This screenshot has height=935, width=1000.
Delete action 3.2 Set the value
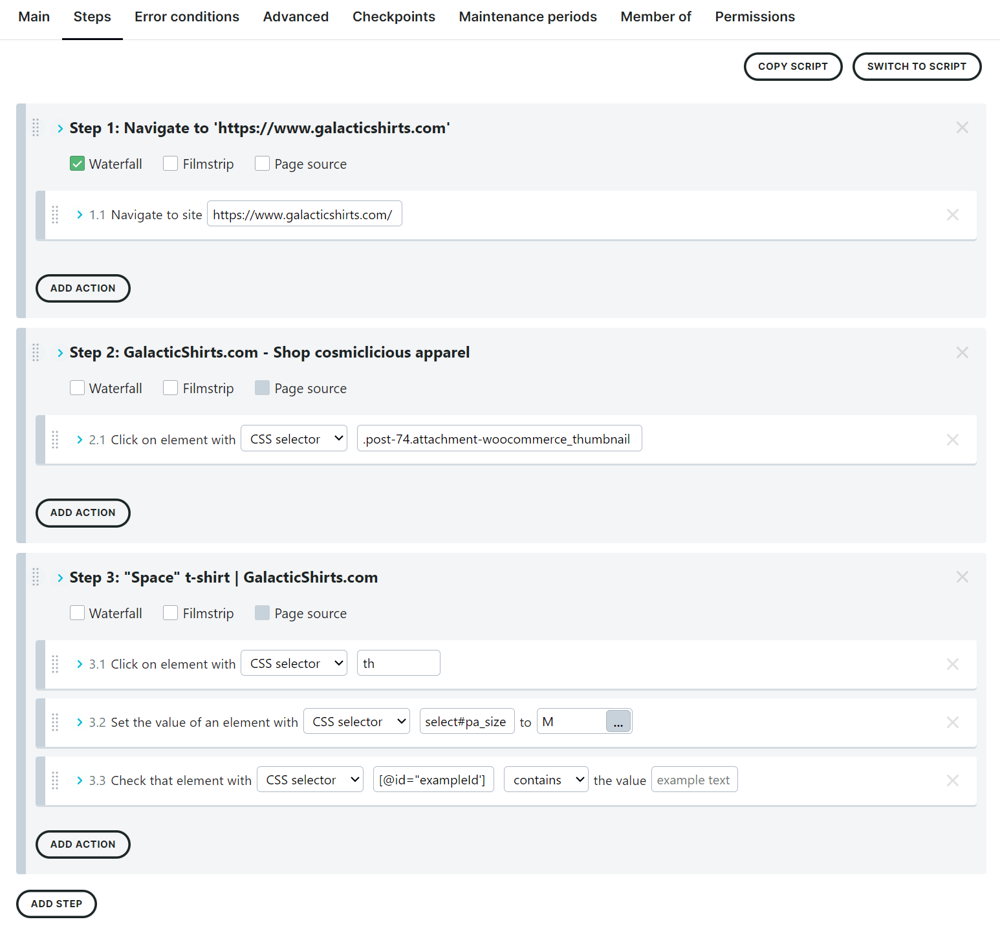[953, 722]
